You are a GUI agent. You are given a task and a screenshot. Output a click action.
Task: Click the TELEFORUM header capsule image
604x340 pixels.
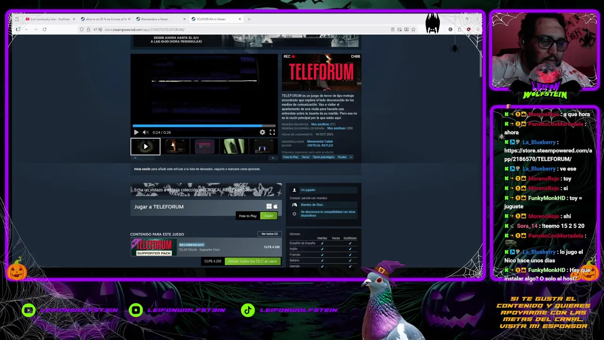click(321, 72)
